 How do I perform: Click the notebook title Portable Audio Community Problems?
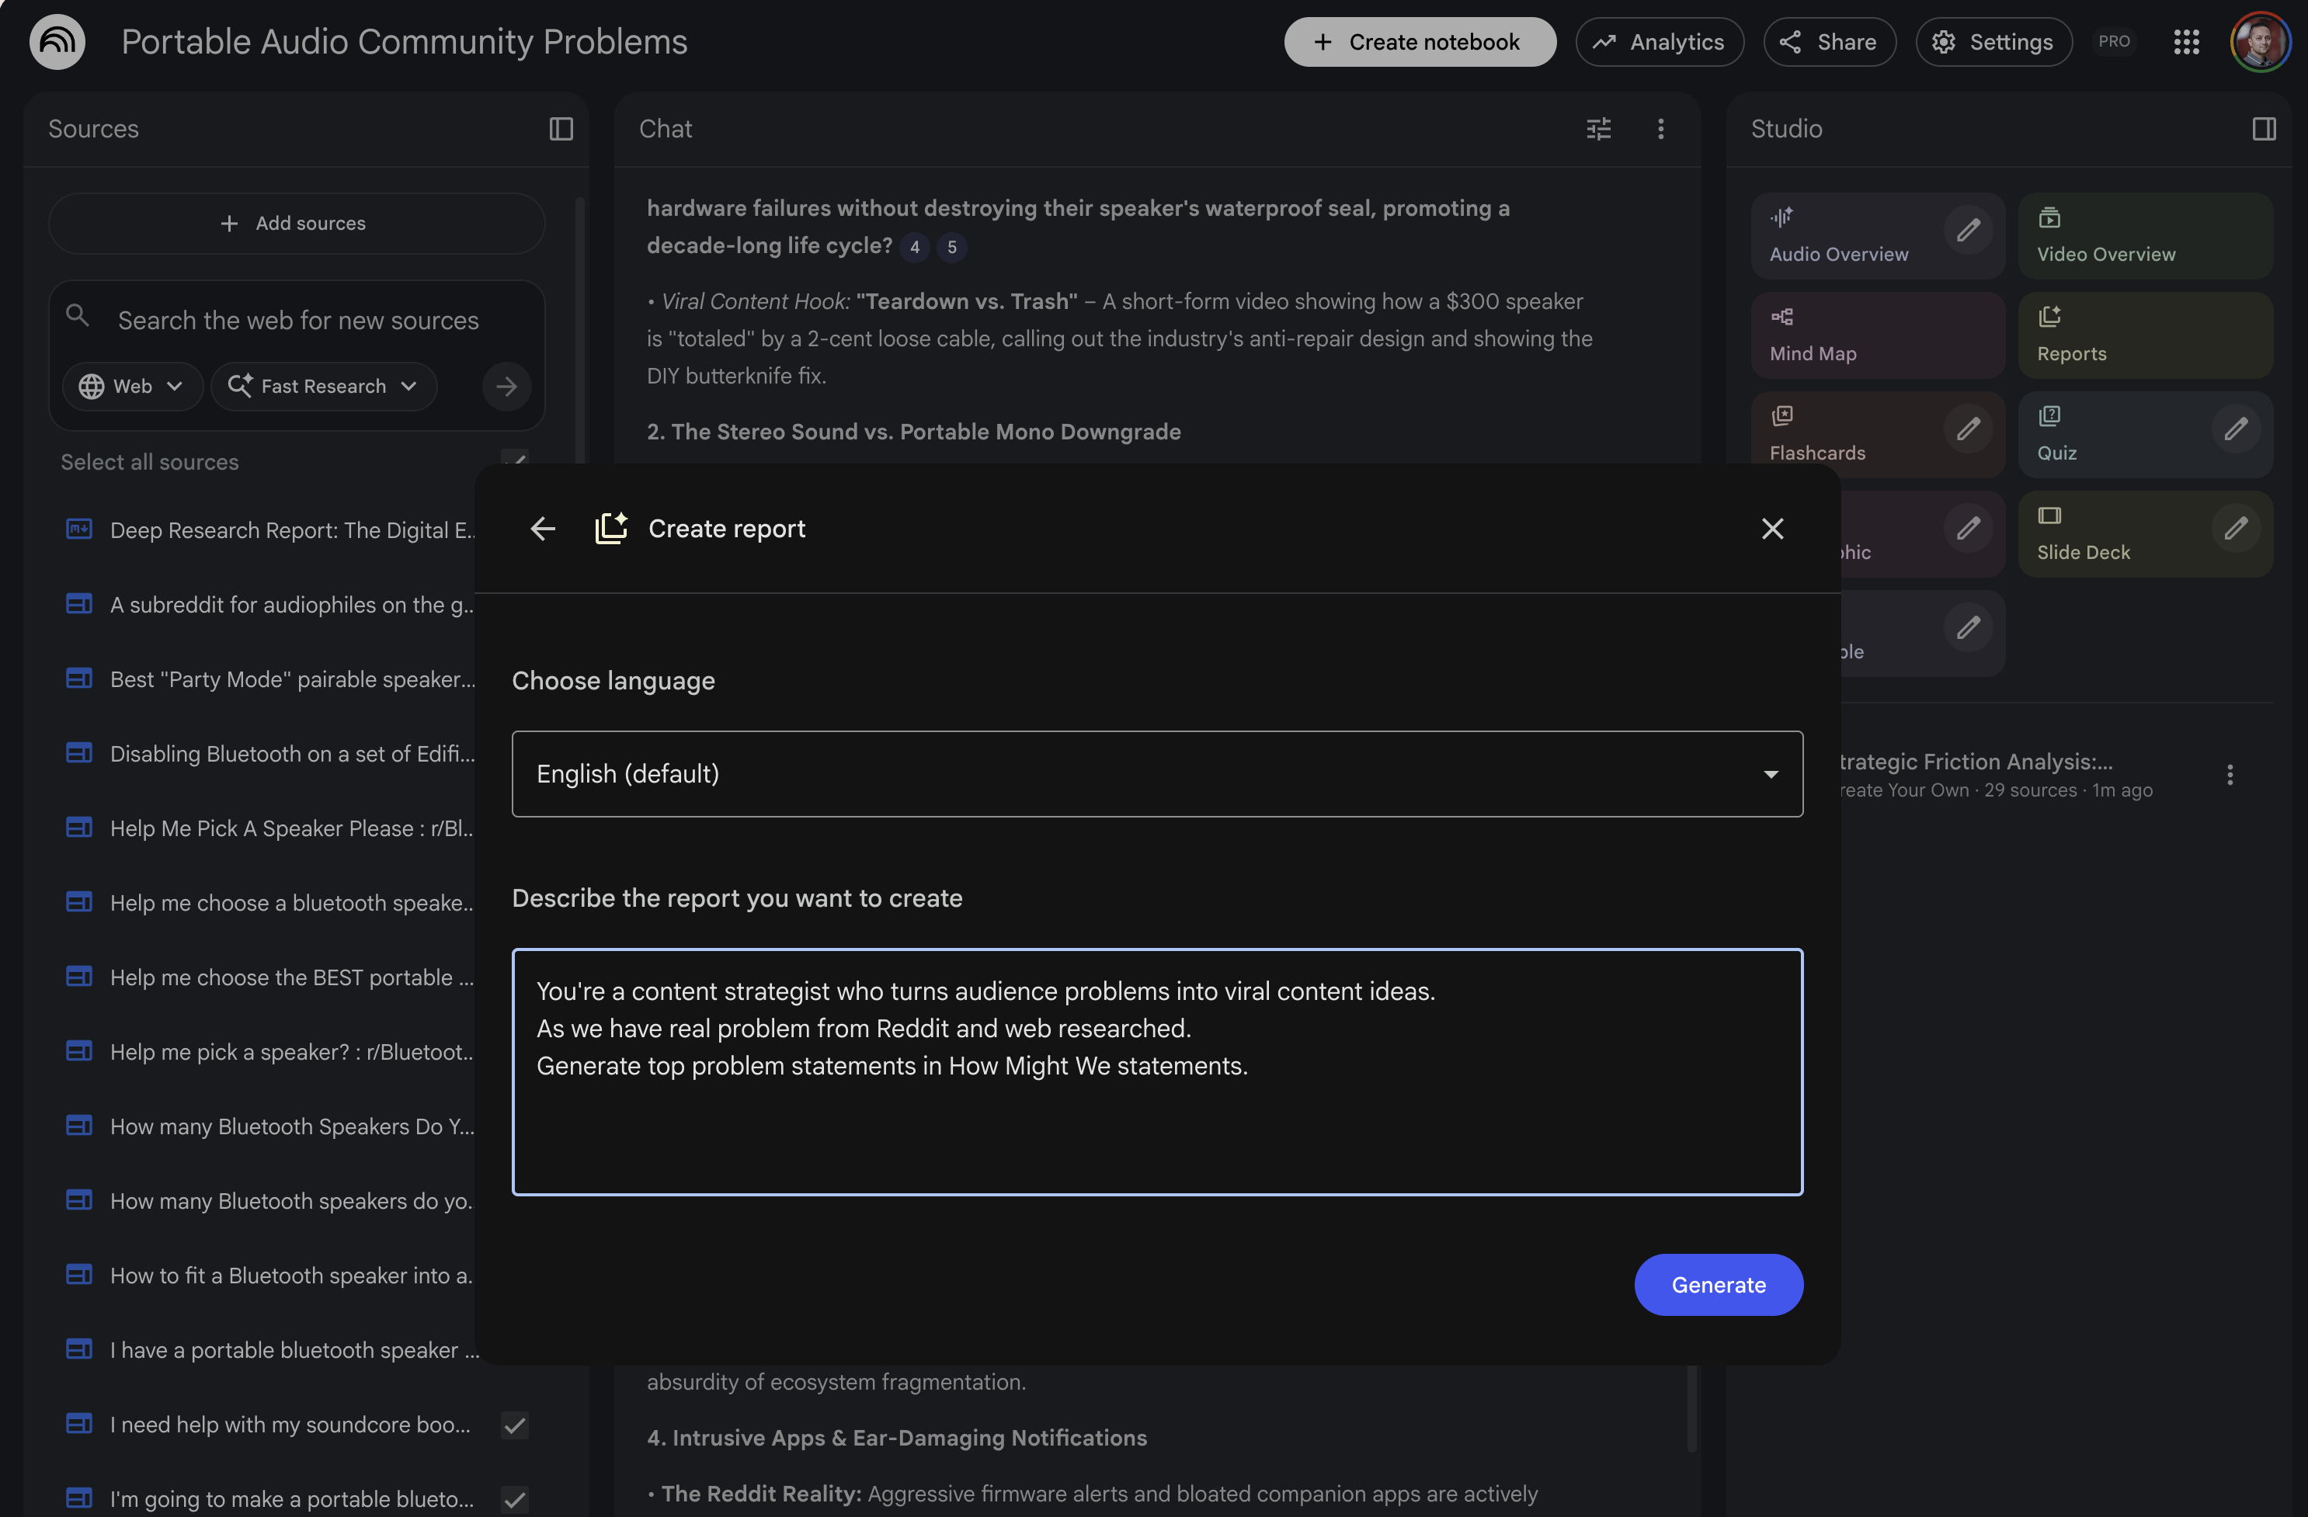tap(405, 42)
